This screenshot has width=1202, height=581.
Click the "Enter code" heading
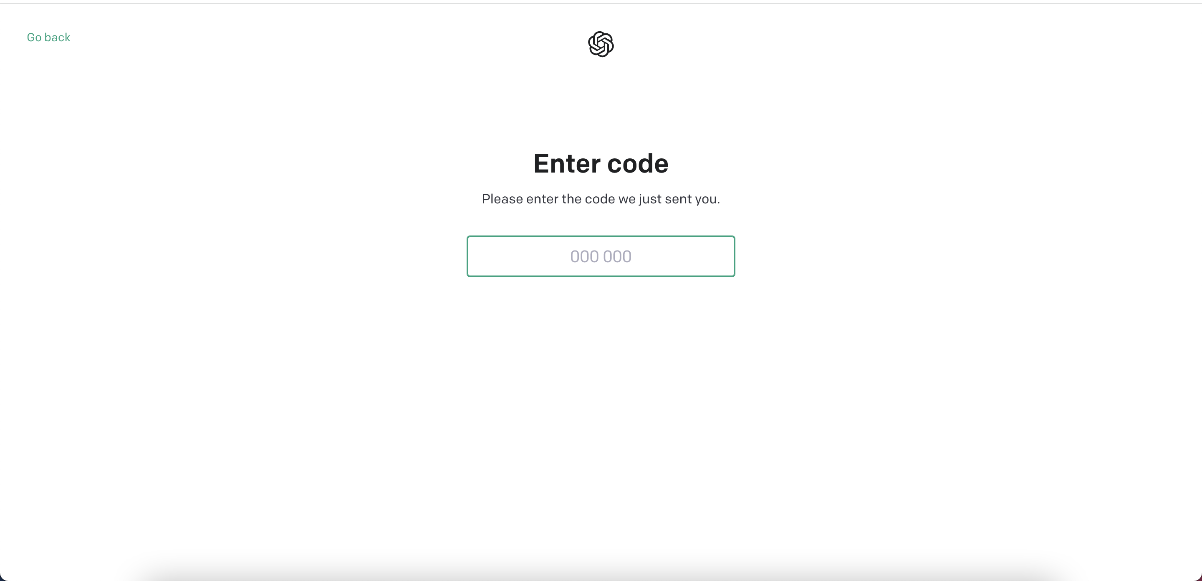(601, 163)
